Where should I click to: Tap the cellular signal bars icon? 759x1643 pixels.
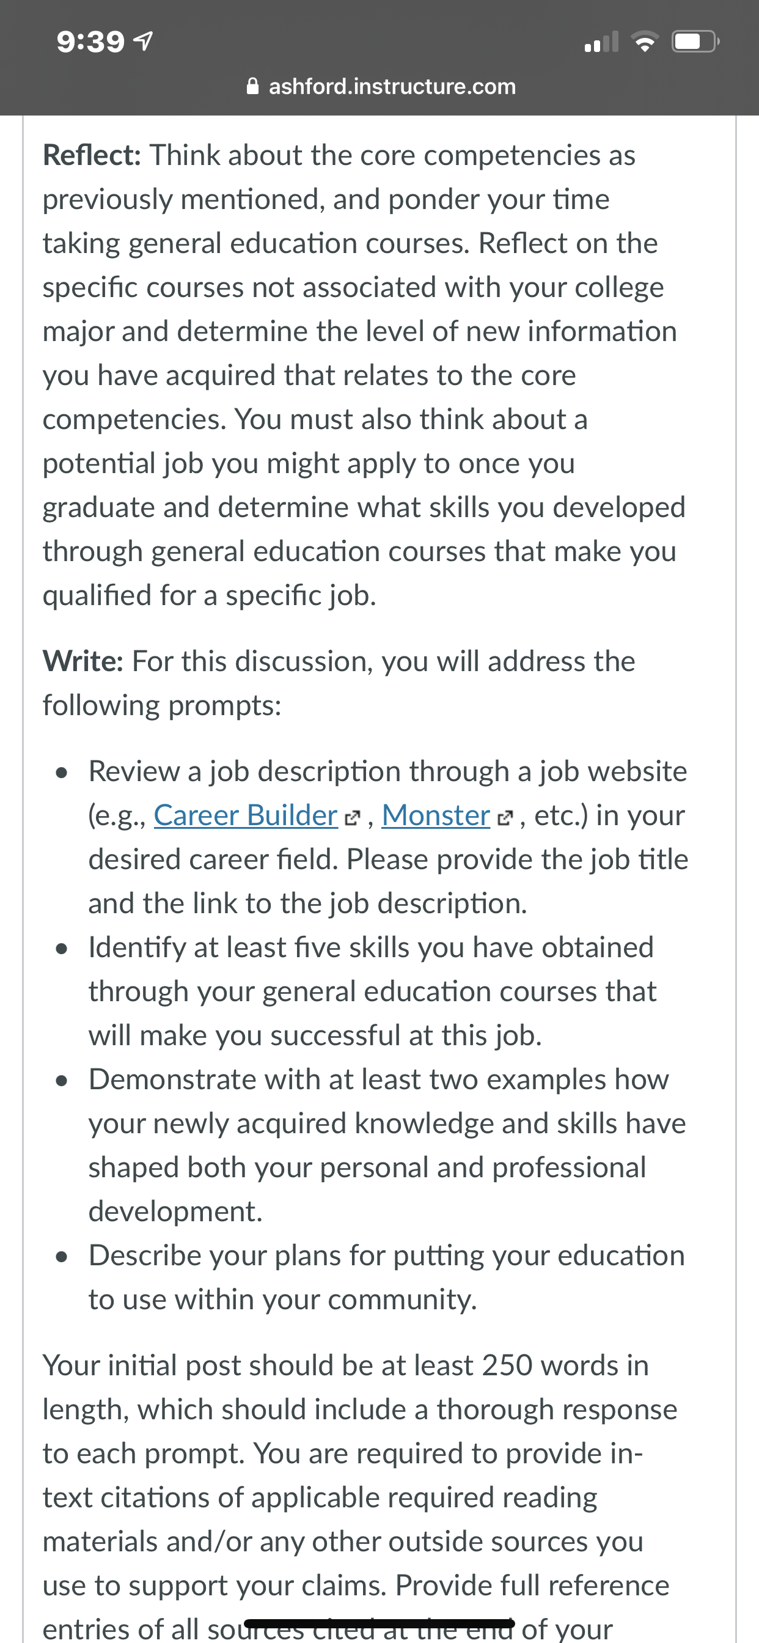[601, 42]
